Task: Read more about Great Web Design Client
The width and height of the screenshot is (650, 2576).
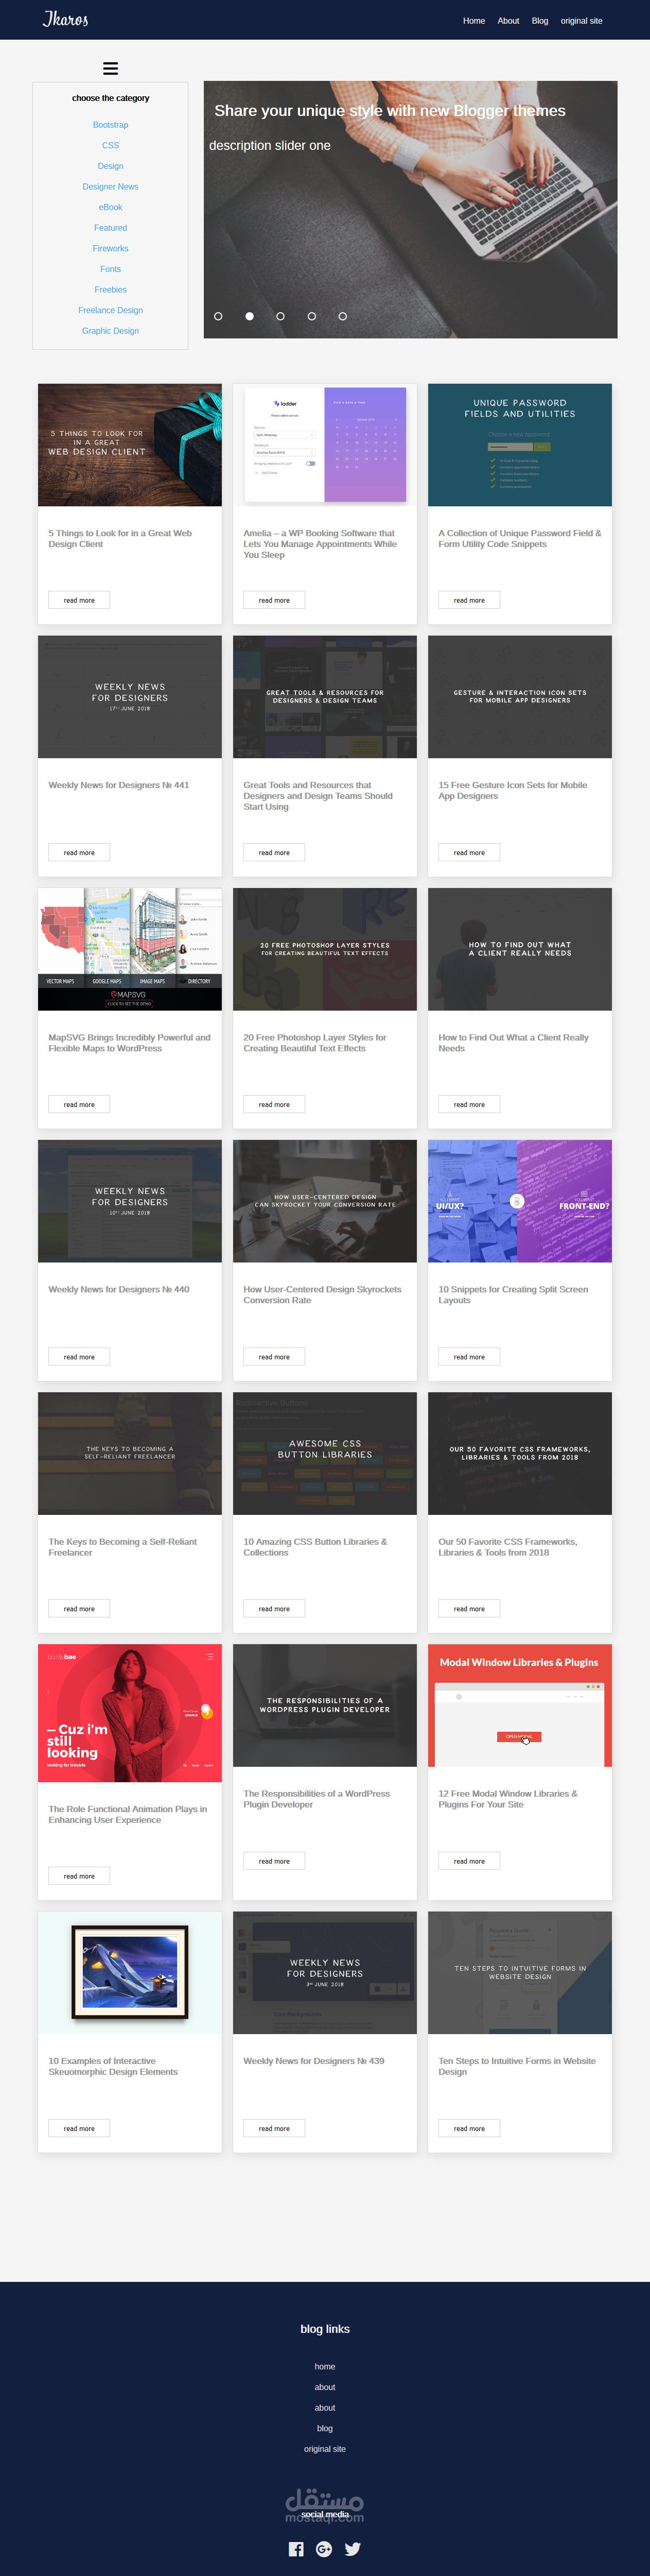Action: pyautogui.click(x=79, y=600)
